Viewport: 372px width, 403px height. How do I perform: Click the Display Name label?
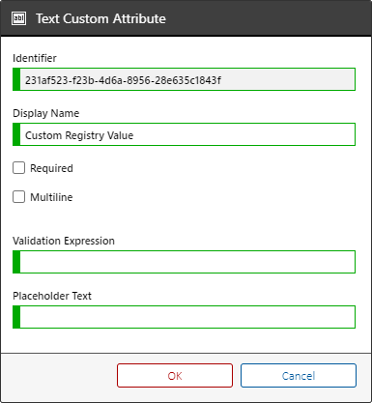(x=45, y=113)
